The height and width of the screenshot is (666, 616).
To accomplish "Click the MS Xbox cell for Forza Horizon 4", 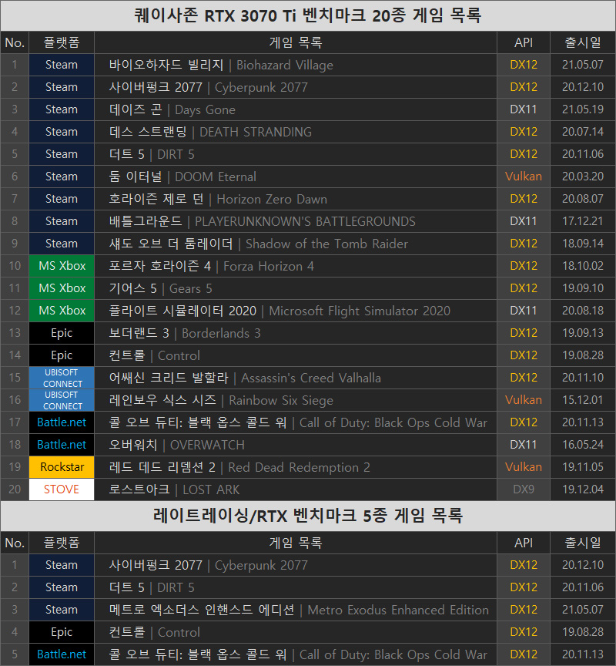I will coord(62,266).
